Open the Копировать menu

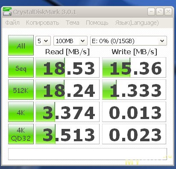pyautogui.click(x=42, y=23)
